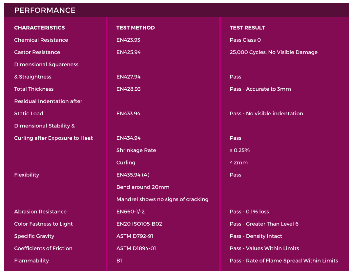Viewport: 353px width, 274px height.
Task: Select the Flexibility label
Action: point(27,175)
